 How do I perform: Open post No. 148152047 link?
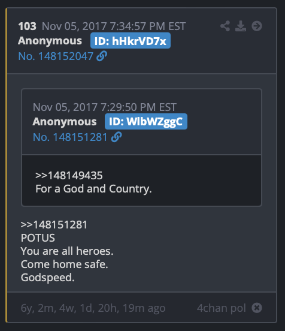click(56, 56)
